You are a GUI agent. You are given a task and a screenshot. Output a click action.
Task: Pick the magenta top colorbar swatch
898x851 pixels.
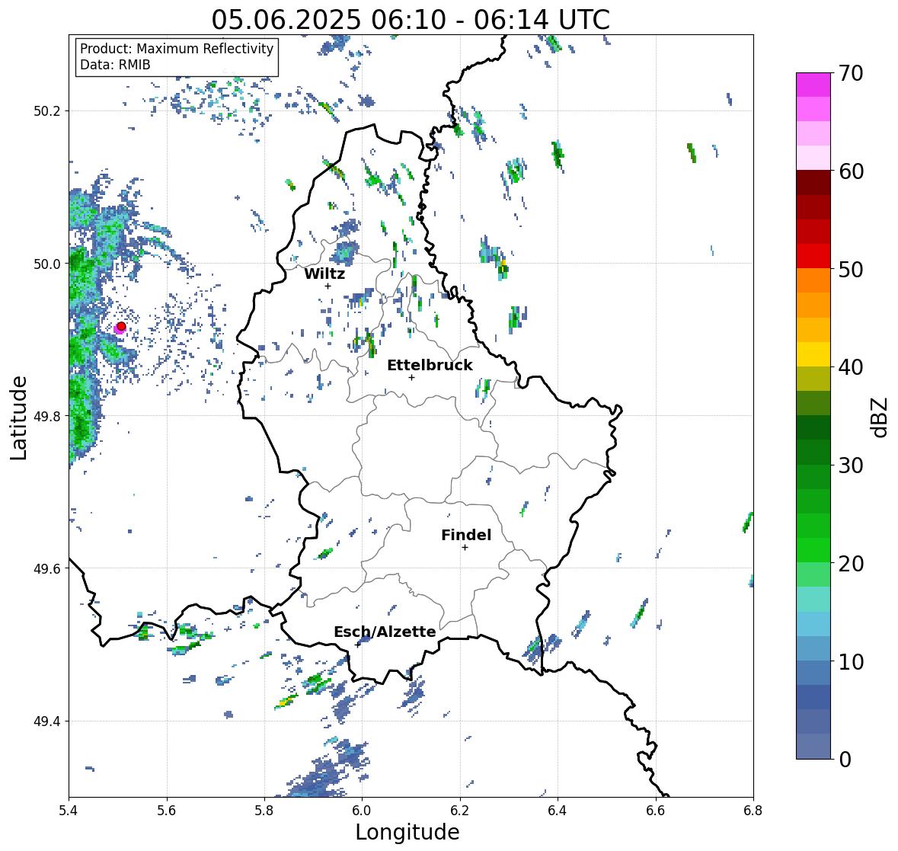pos(813,85)
